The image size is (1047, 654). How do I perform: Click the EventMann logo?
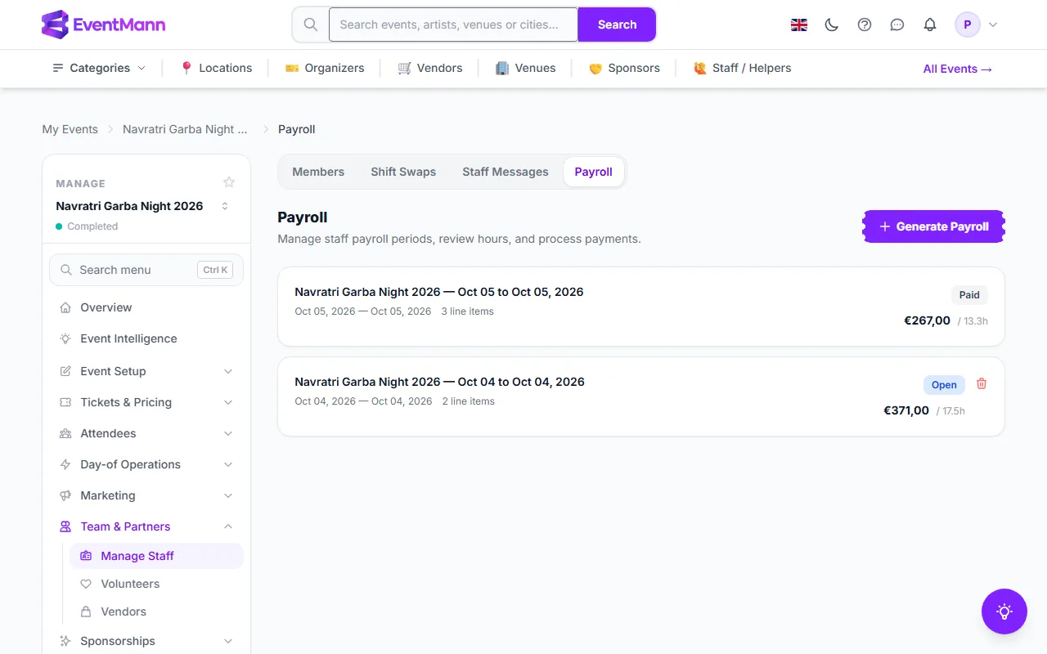(x=103, y=25)
